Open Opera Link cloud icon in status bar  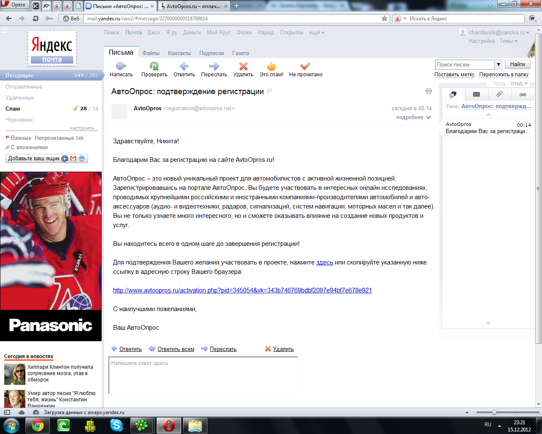click(x=21, y=412)
